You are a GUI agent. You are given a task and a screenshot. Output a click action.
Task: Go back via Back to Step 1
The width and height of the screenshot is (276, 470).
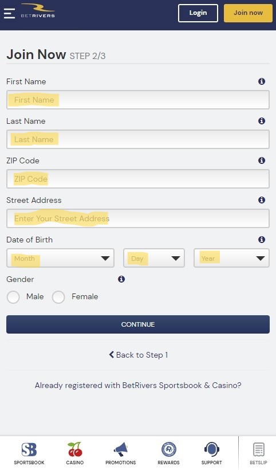click(x=138, y=355)
